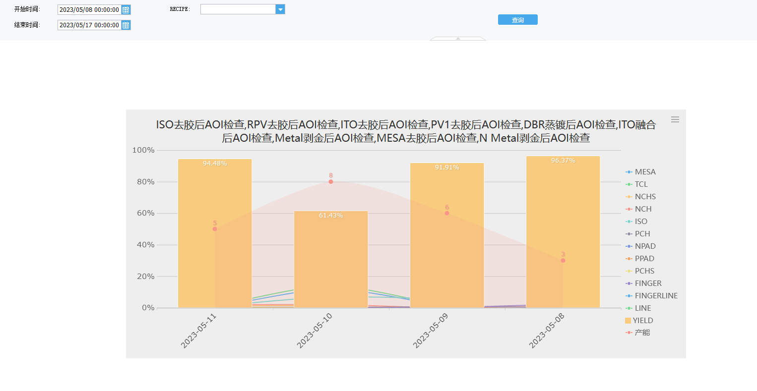Click the 0% y-axis label
757x391 pixels.
coord(148,308)
